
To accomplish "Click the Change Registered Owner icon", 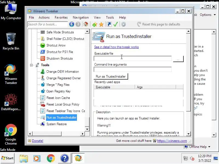I will coord(43,78).
